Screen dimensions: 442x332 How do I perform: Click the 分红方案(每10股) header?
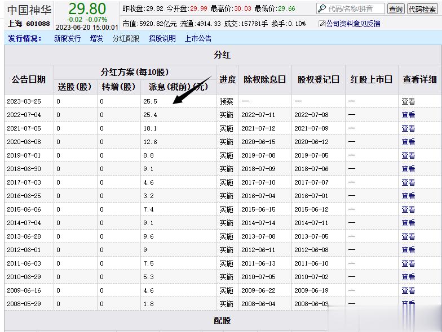coord(135,72)
